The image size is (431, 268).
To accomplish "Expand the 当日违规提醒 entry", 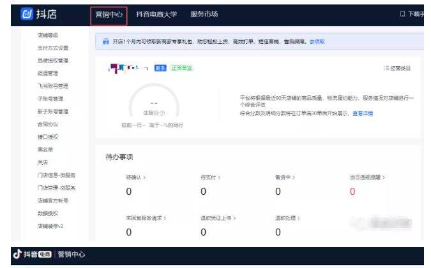I will pos(367,178).
